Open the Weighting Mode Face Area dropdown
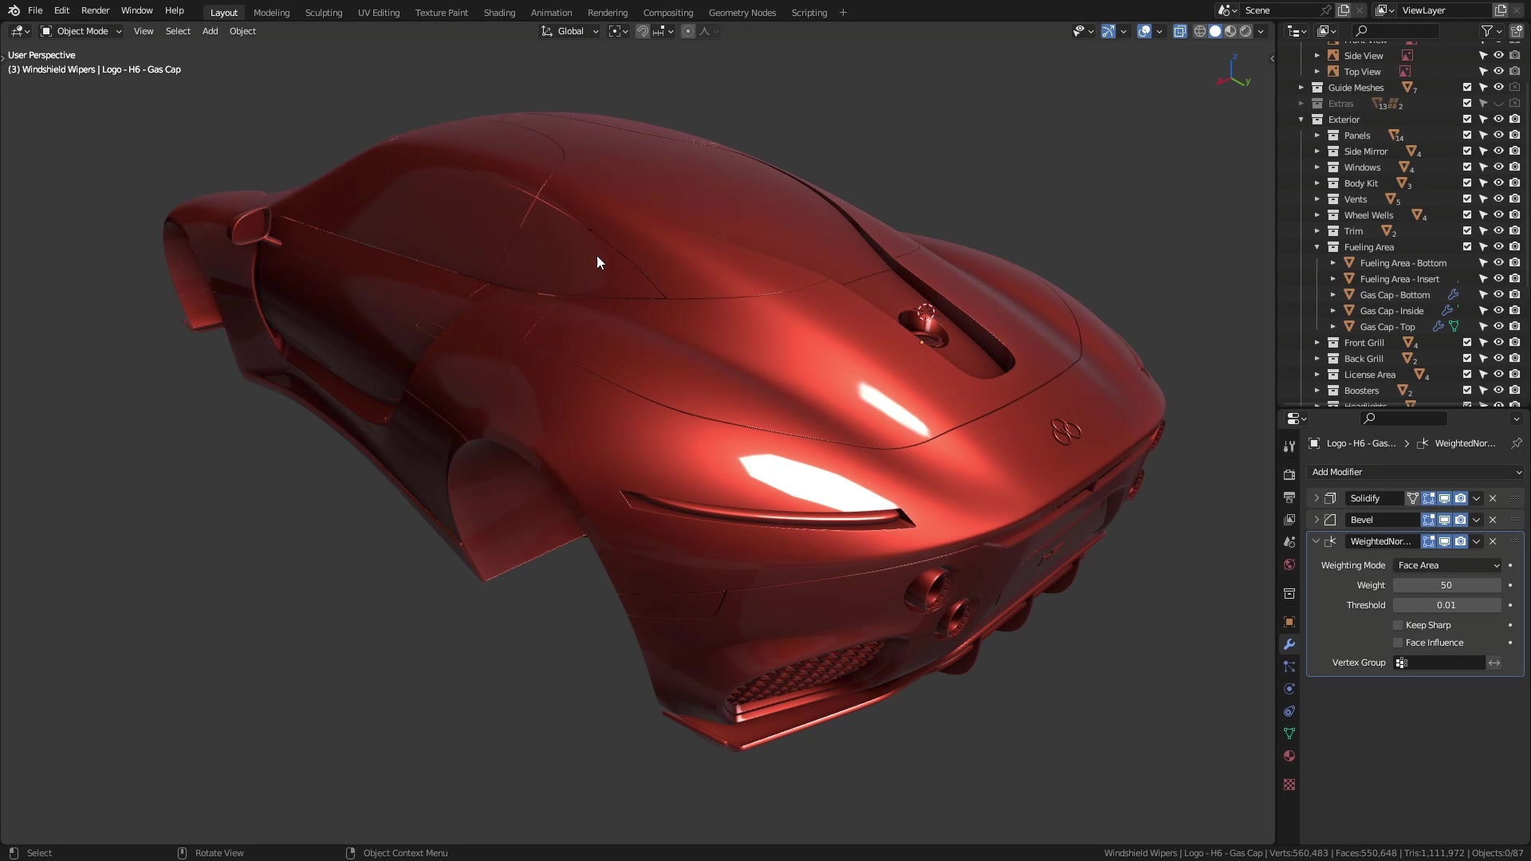The height and width of the screenshot is (861, 1531). pos(1447,565)
